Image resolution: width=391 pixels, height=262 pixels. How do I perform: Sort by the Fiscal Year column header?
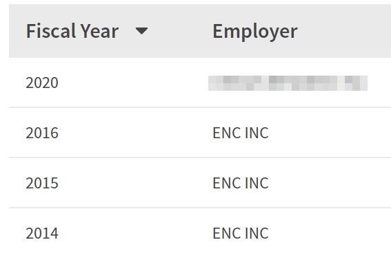point(72,31)
